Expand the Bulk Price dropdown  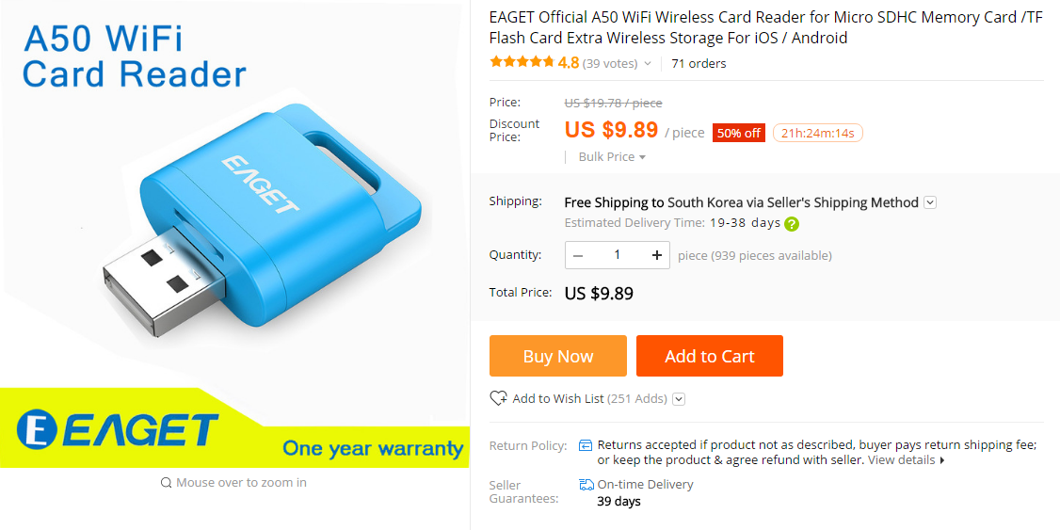tap(612, 157)
